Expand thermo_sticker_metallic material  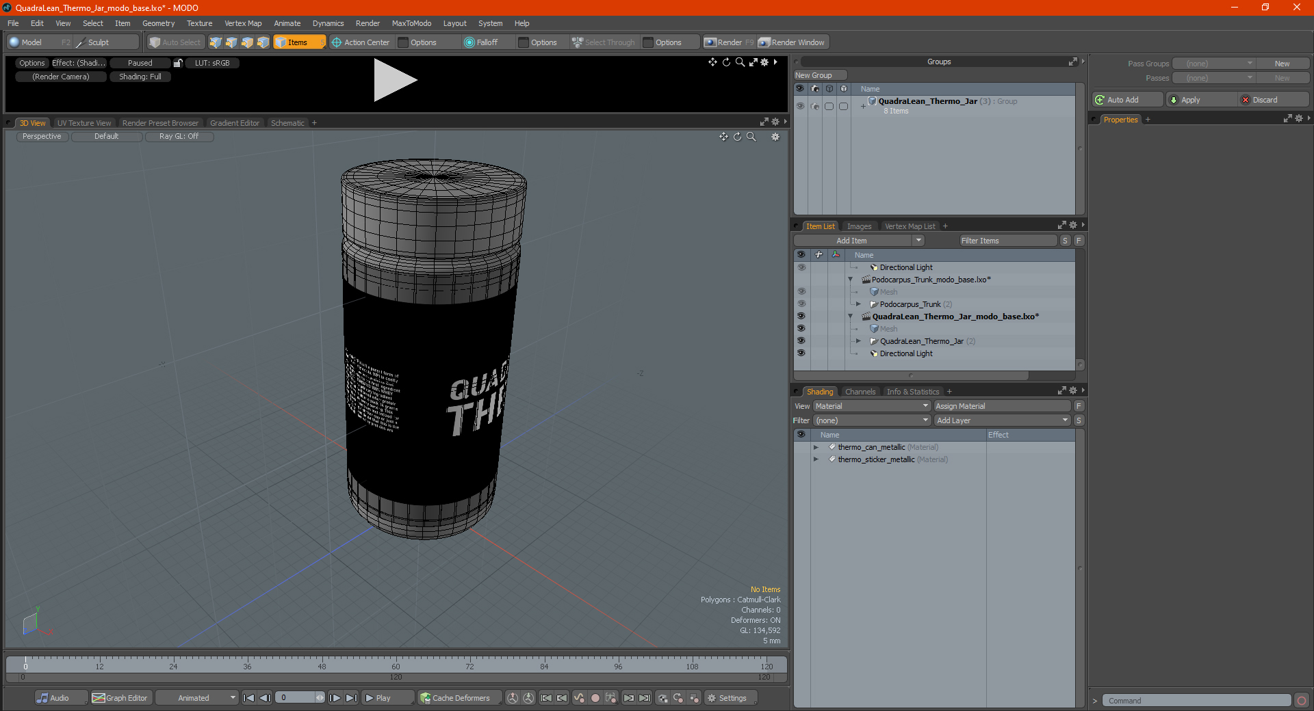[816, 459]
